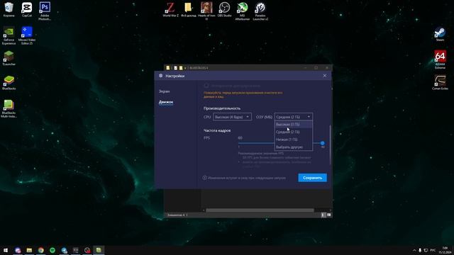Viewport: 454px width, 255px height.
Task: Choose the Выбрать другую memory option
Action: click(293, 147)
